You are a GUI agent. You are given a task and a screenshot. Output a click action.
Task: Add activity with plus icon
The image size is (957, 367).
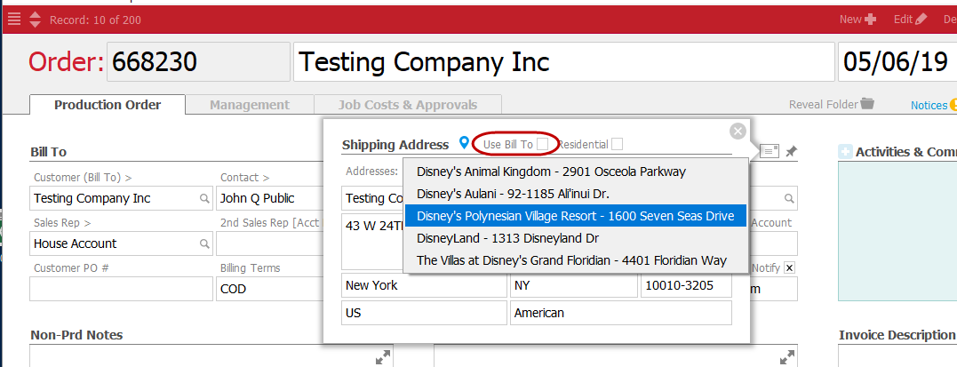[846, 151]
